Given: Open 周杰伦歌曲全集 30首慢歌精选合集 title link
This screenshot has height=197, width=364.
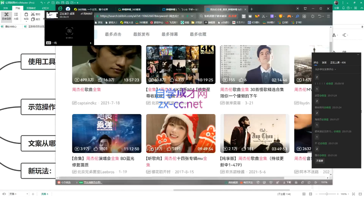Looking at the screenshot, I should tap(252, 93).
